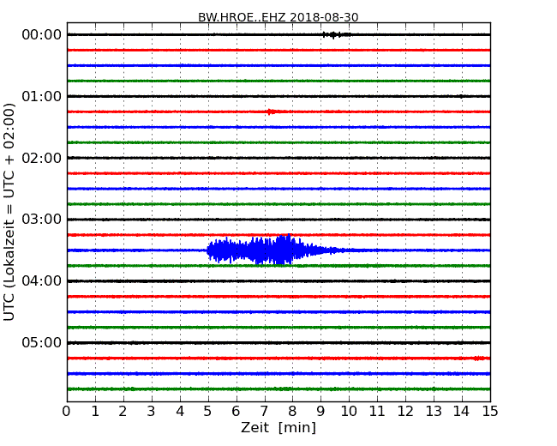This screenshot has width=557, height=446.
Task: Click the x-axis tick label 12
Action: [405, 411]
